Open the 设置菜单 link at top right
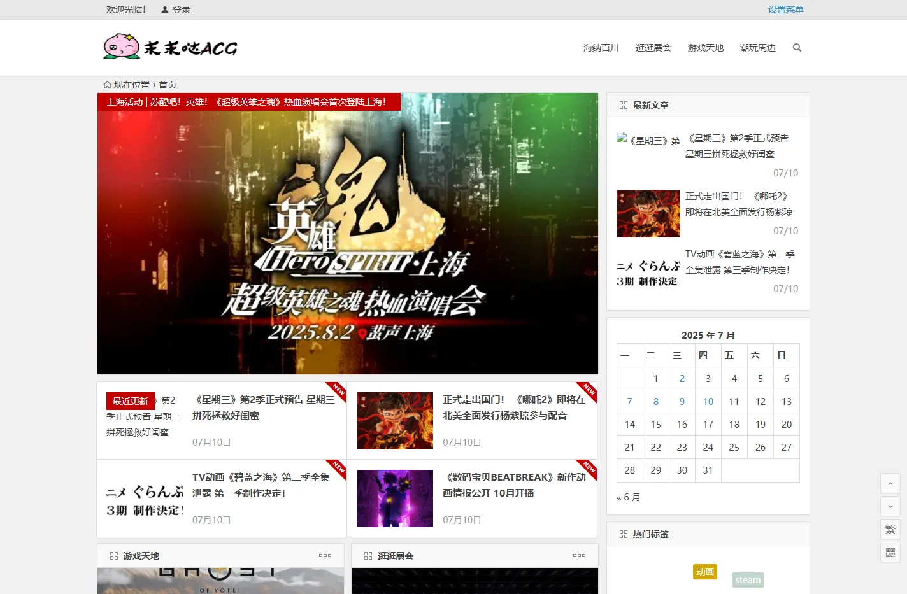 click(x=786, y=10)
